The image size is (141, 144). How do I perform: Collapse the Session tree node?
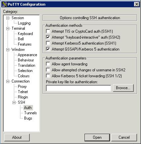(8, 18)
